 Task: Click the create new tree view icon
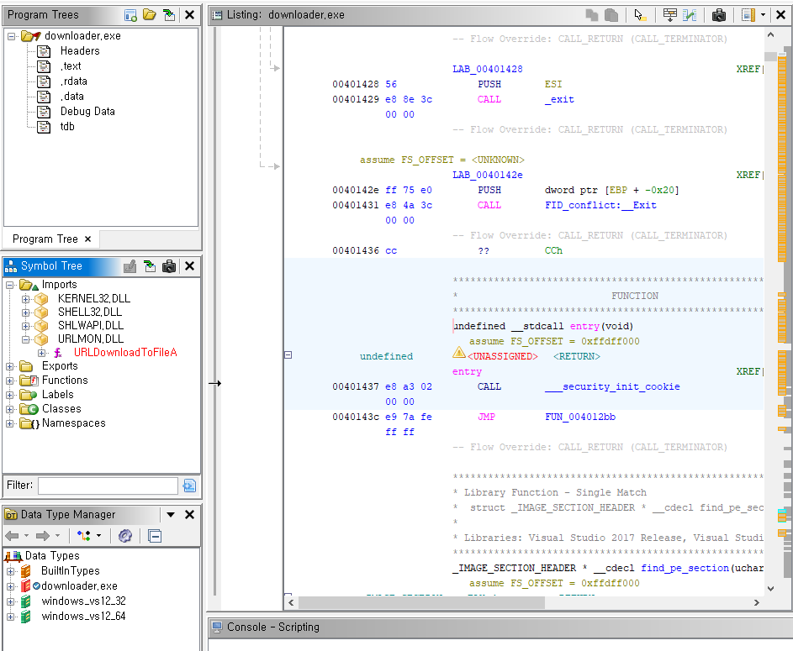tap(130, 14)
